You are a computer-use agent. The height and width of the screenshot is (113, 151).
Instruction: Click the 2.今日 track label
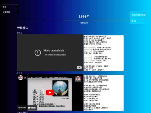(x=20, y=73)
